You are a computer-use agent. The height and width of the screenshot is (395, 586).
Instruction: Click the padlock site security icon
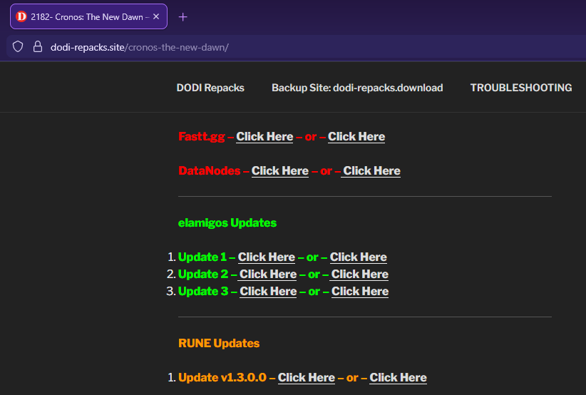point(37,47)
